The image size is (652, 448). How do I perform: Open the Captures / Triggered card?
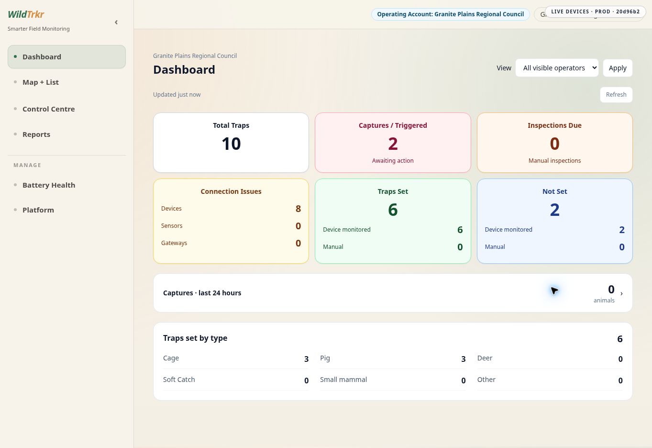click(x=393, y=143)
